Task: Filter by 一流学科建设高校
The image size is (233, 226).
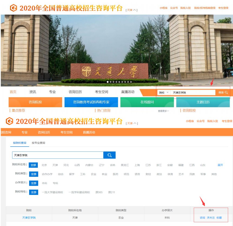Action: click(79, 192)
